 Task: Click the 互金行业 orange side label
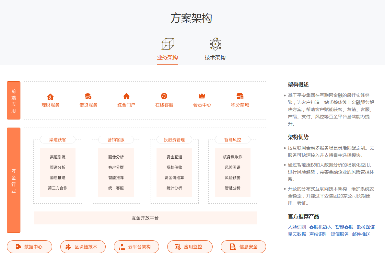pyautogui.click(x=14, y=180)
